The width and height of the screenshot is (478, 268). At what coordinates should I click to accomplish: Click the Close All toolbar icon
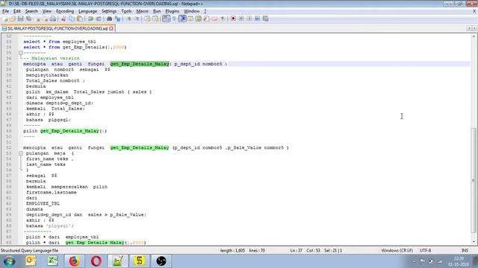(x=46, y=19)
